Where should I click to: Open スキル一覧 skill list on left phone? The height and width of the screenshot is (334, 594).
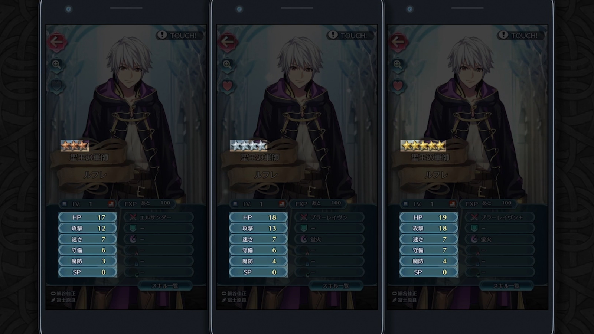(165, 286)
